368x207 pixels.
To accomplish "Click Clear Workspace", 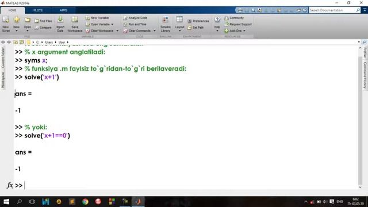I will pyautogui.click(x=99, y=30).
